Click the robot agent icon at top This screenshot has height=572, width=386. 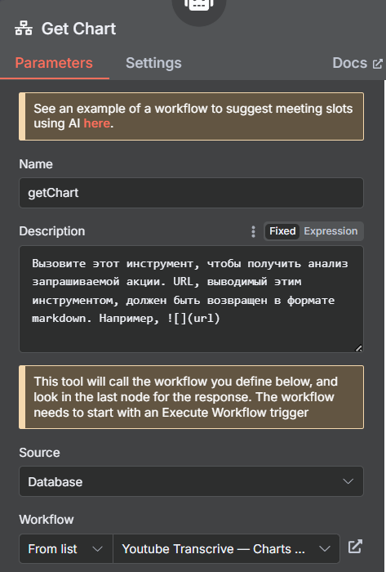point(199,4)
